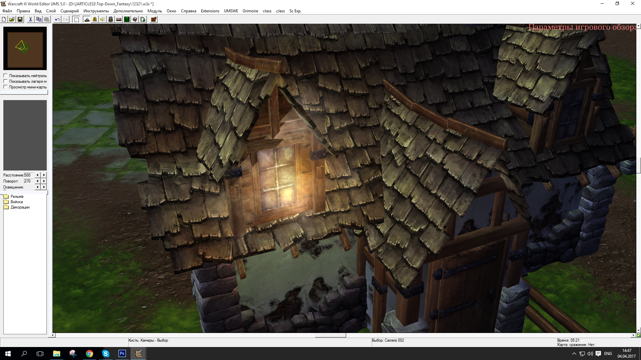The width and height of the screenshot is (641, 360).
Task: Open the Файл menu
Action: pyautogui.click(x=7, y=11)
